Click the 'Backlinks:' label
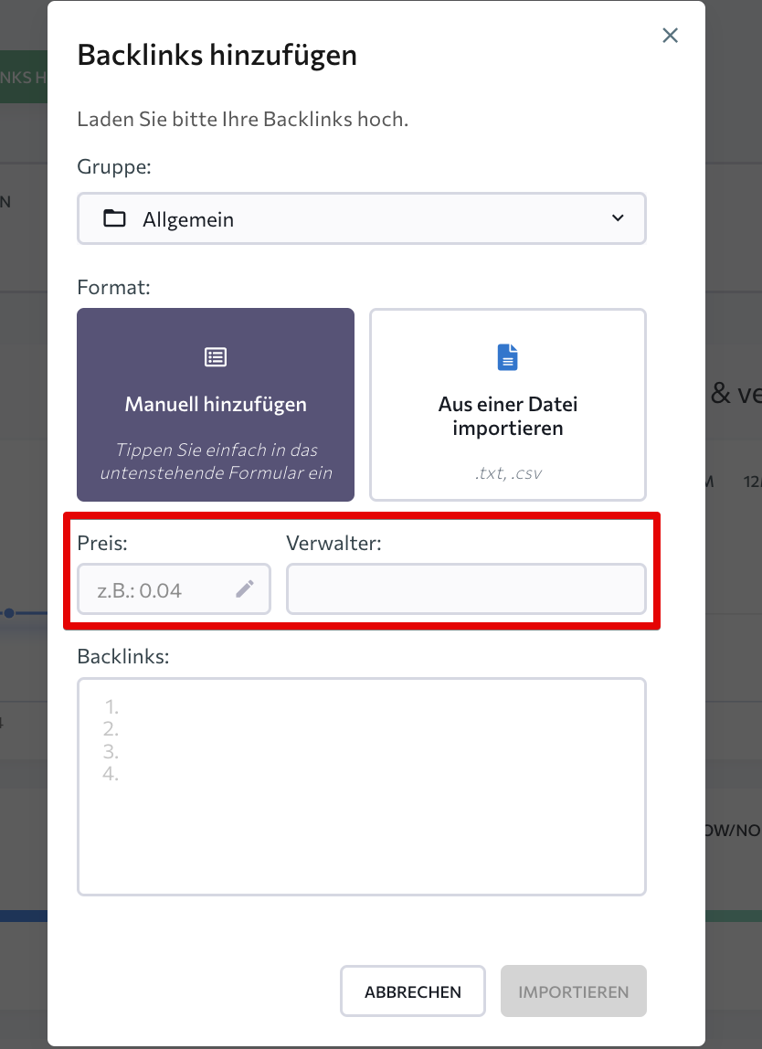The height and width of the screenshot is (1049, 762). (x=123, y=656)
